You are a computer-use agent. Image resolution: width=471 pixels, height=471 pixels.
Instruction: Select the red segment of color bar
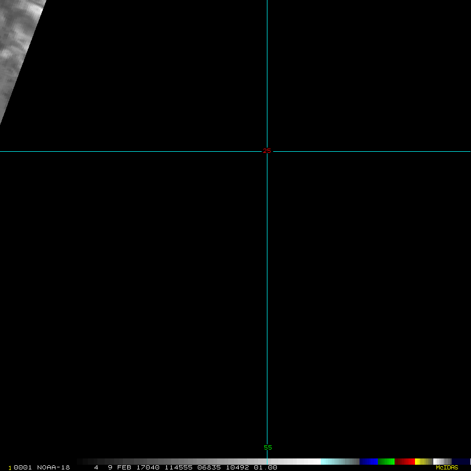point(405,462)
